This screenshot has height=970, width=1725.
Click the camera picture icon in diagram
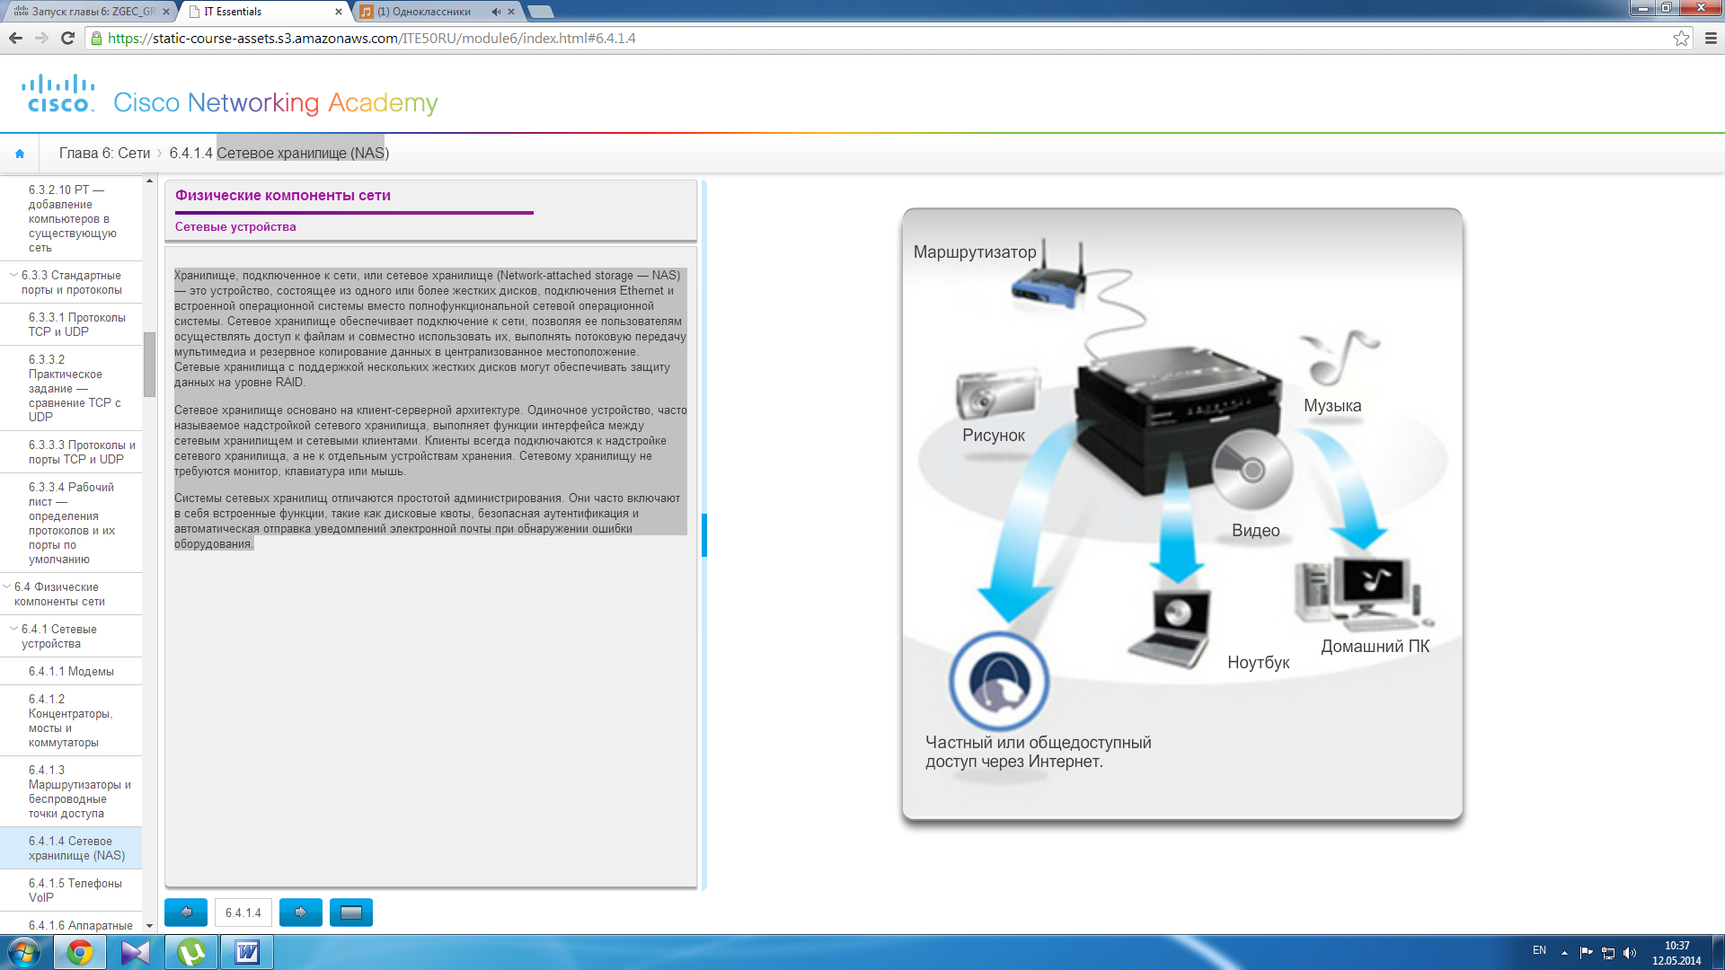997,392
